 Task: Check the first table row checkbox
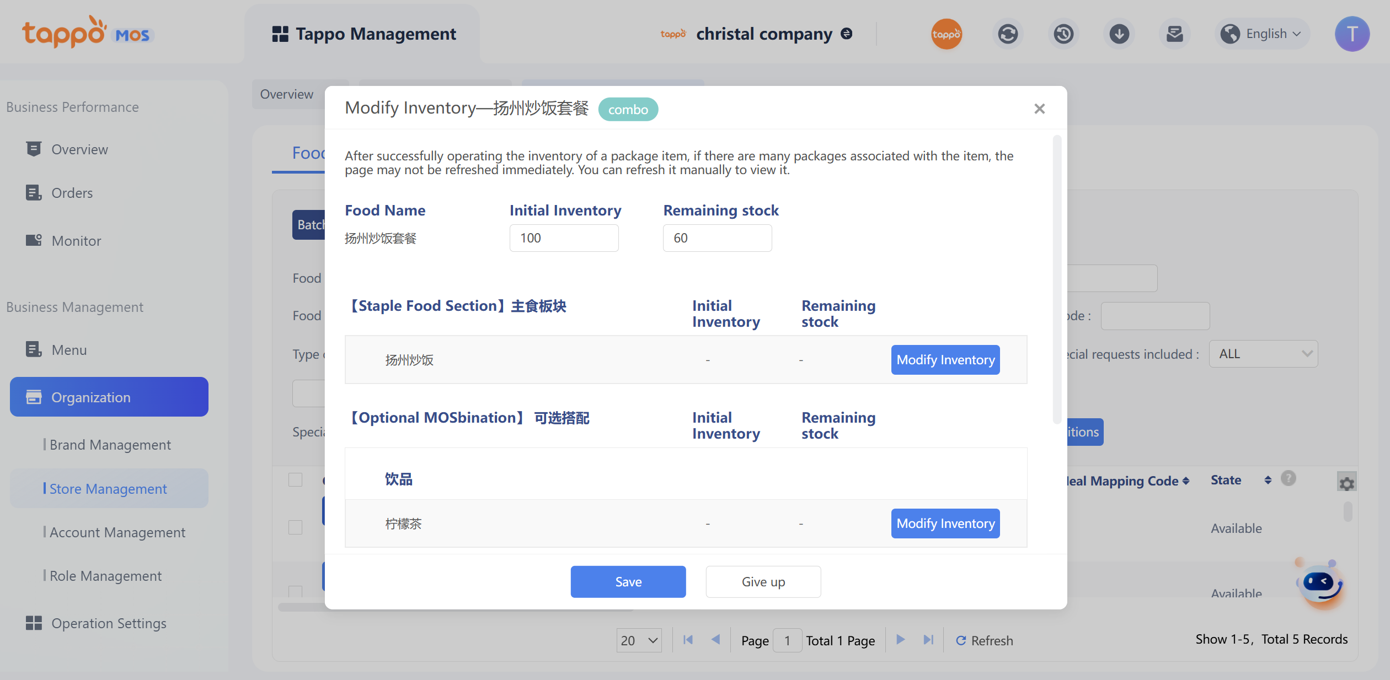click(x=296, y=527)
